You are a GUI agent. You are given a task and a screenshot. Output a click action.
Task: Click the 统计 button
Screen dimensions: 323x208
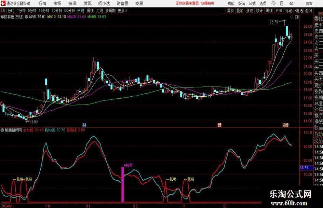pyautogui.click(x=259, y=11)
